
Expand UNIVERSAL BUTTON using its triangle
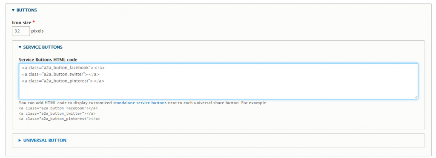pos(20,140)
